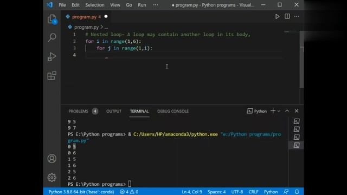Click line number 4 in gutter

pos(74,55)
